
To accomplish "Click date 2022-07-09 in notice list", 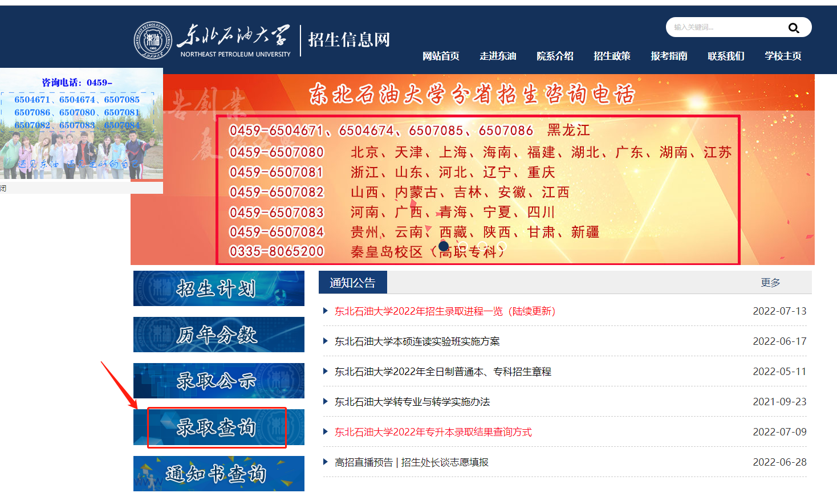I will point(779,432).
